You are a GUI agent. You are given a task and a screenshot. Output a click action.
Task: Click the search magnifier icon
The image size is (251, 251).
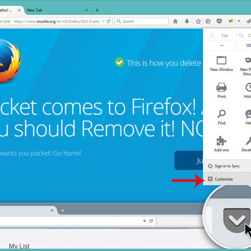tap(119, 21)
